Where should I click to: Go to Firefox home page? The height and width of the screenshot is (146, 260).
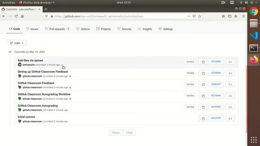[22, 16]
